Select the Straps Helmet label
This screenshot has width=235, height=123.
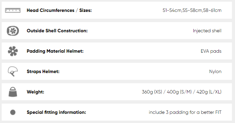coord(43,71)
